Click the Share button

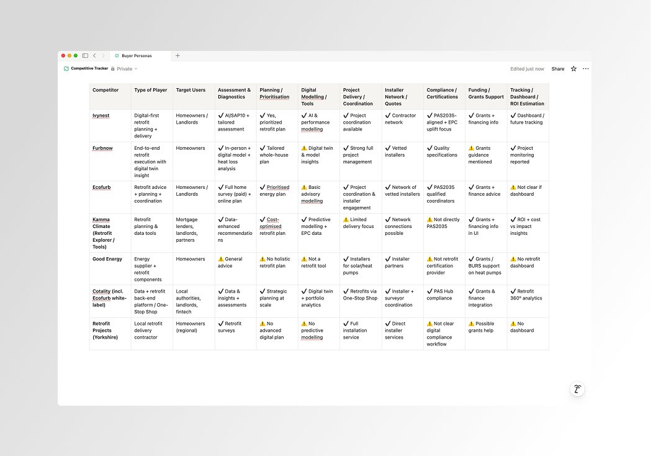click(558, 68)
